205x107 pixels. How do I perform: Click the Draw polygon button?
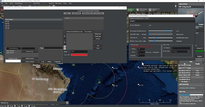pos(88,32)
